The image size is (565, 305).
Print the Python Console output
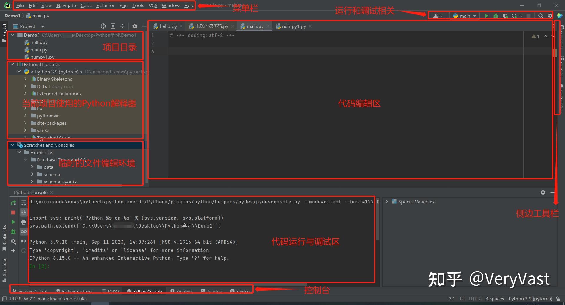click(x=24, y=222)
